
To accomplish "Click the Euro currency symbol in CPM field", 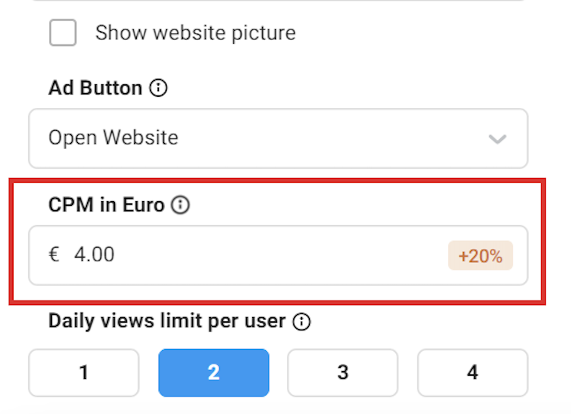I will 54,255.
